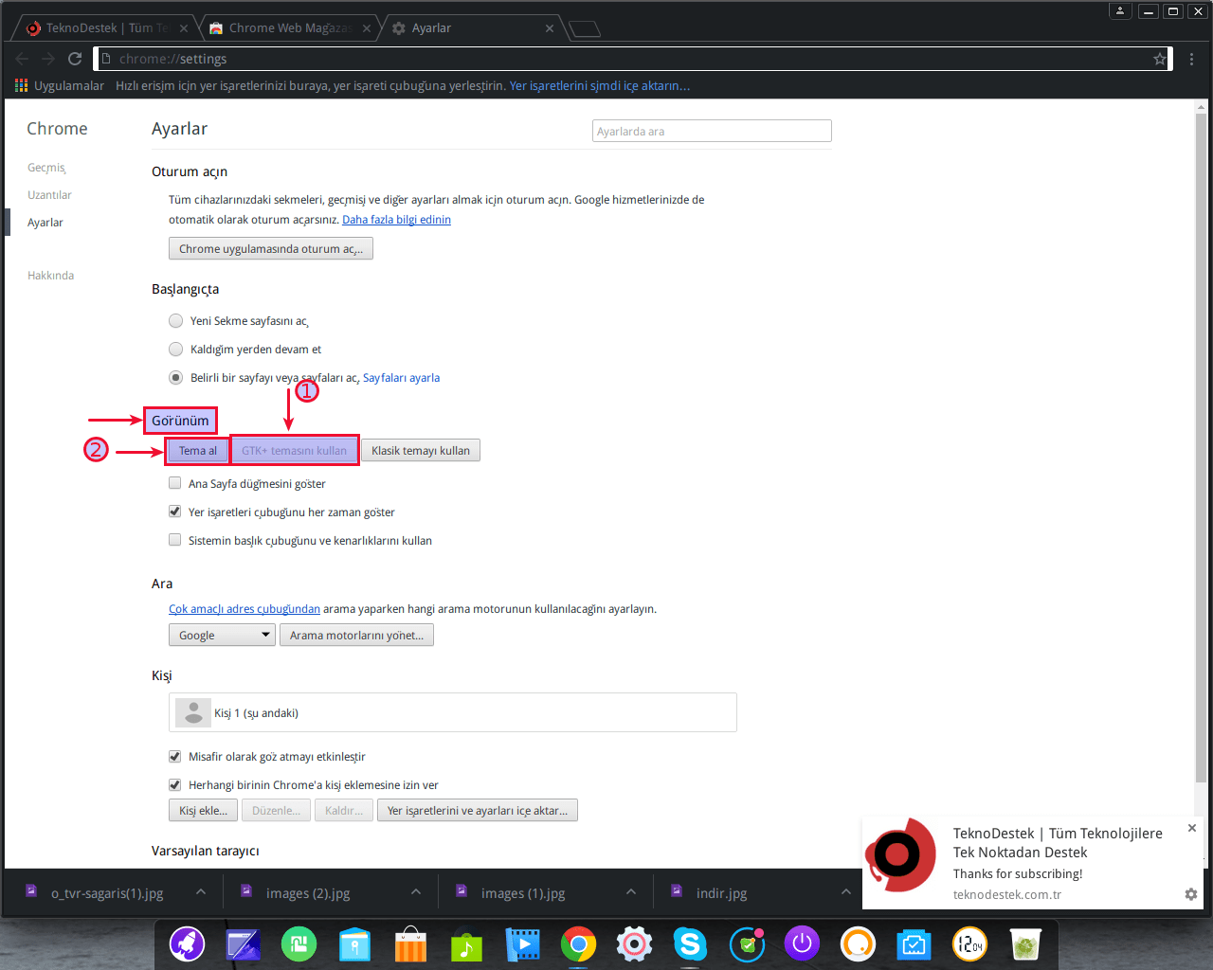Toggle 'kişi eklemesine izin ver' checkbox
The image size is (1213, 970).
click(174, 784)
